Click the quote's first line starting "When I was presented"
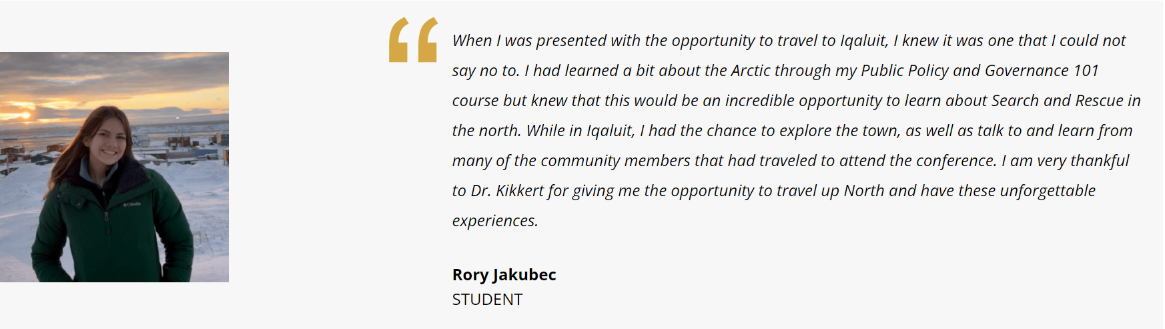 coord(789,41)
